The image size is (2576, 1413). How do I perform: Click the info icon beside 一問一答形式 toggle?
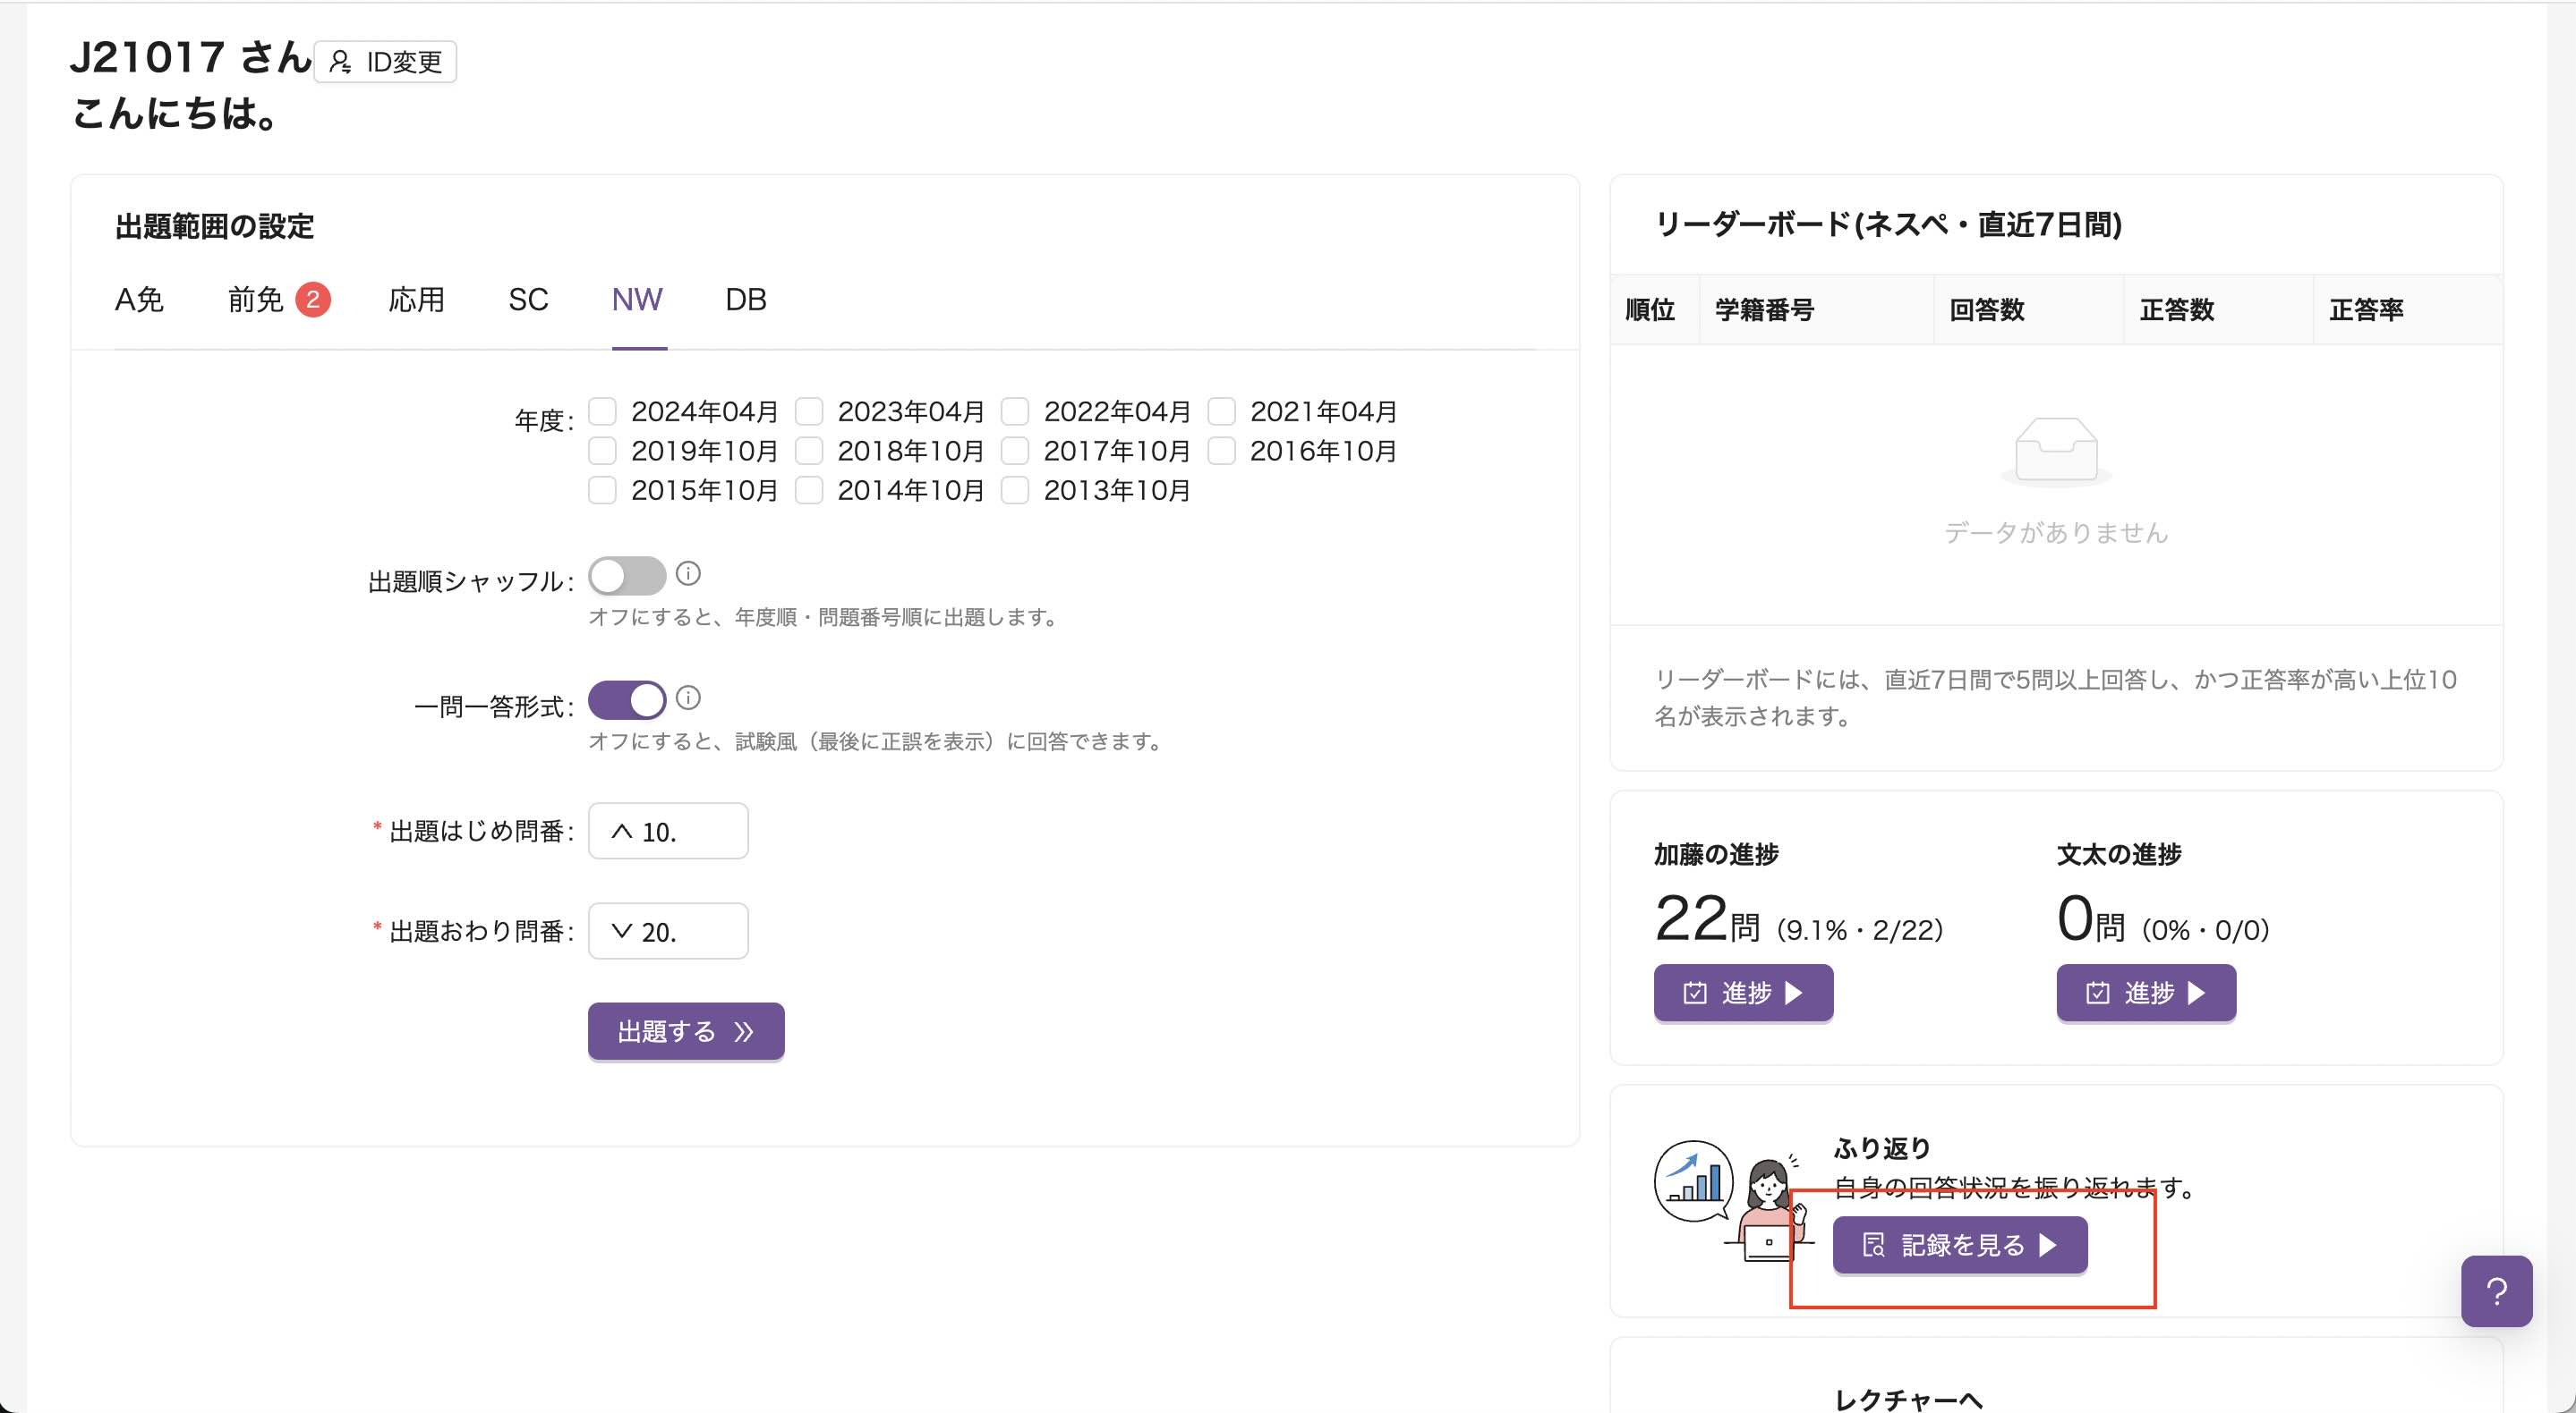click(x=688, y=698)
